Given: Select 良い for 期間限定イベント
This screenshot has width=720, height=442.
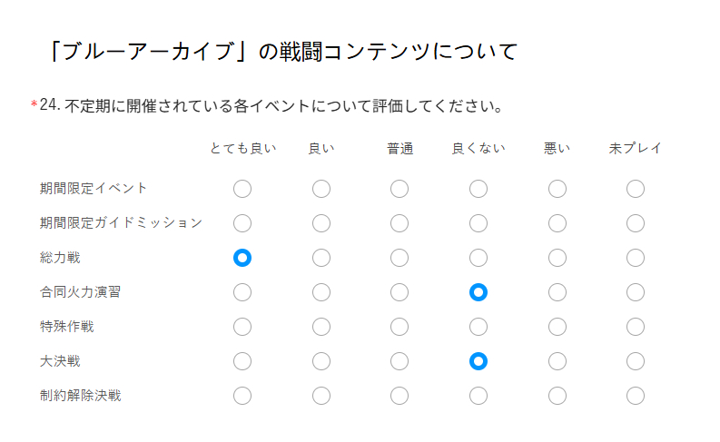Looking at the screenshot, I should [321, 189].
